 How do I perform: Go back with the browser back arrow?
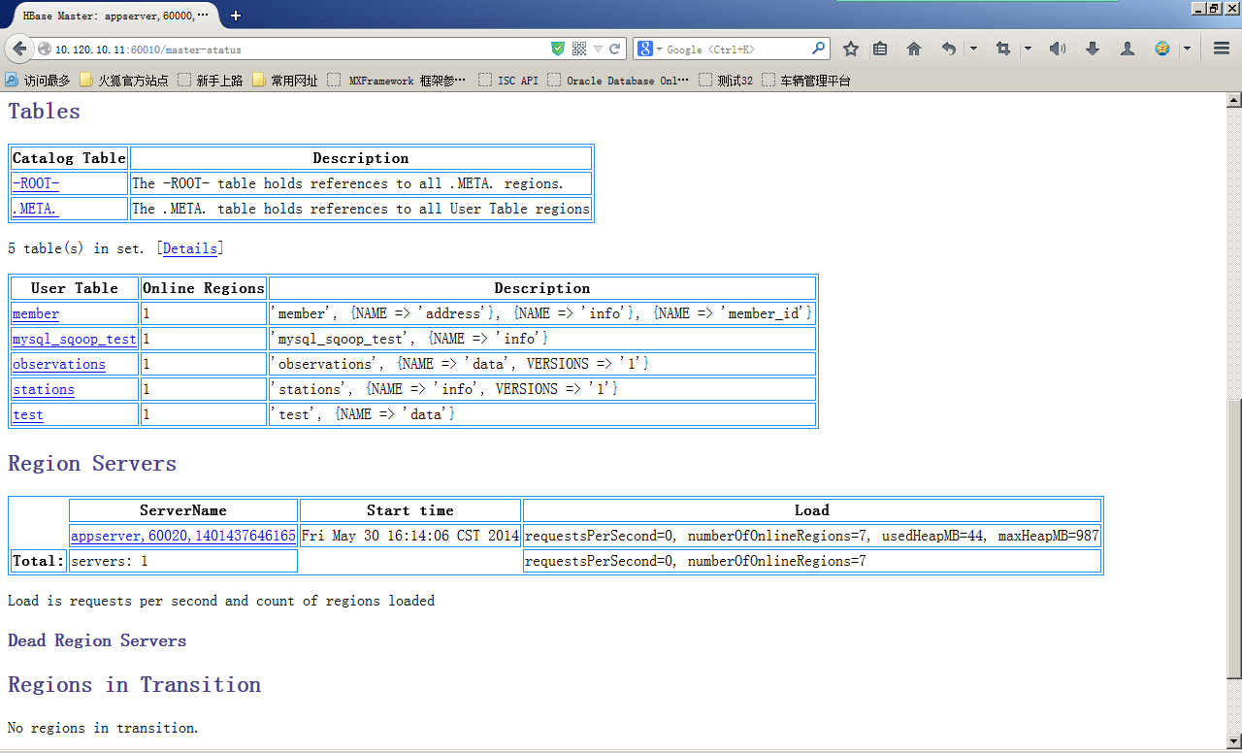(18, 49)
